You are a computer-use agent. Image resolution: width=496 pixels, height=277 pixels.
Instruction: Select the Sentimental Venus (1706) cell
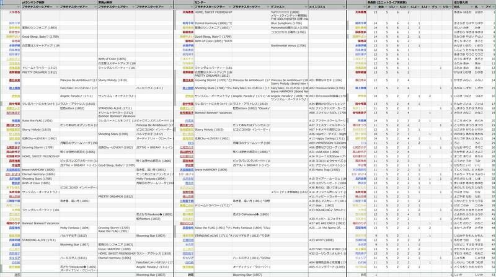pos(288,45)
